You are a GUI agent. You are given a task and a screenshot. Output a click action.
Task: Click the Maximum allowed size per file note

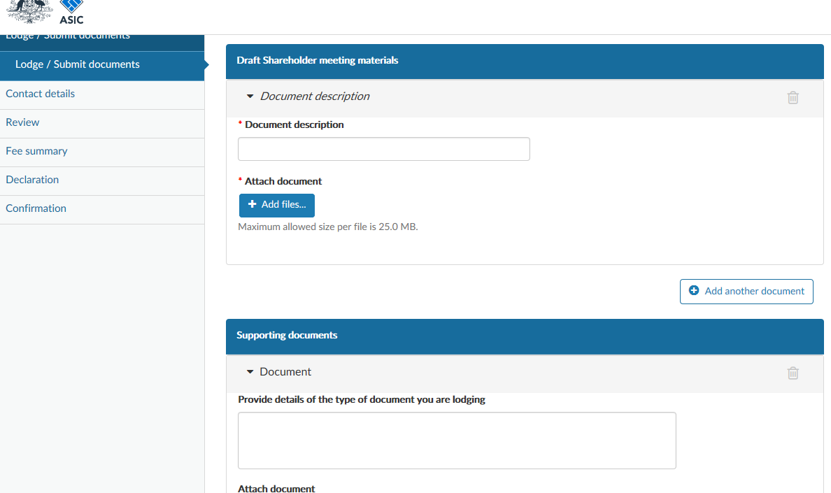pos(328,227)
